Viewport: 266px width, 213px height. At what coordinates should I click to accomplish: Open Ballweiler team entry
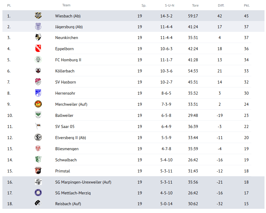(64, 115)
